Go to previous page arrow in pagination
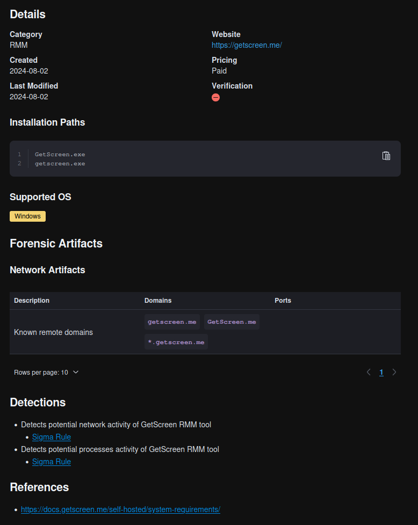Screen dimensions: 418x525 click(x=369, y=373)
